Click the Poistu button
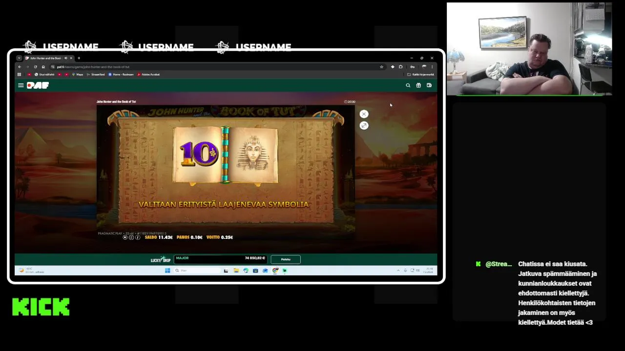625x351 pixels. coord(286,259)
